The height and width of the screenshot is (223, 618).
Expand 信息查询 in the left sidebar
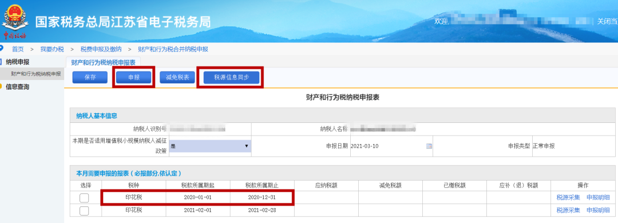pyautogui.click(x=17, y=87)
